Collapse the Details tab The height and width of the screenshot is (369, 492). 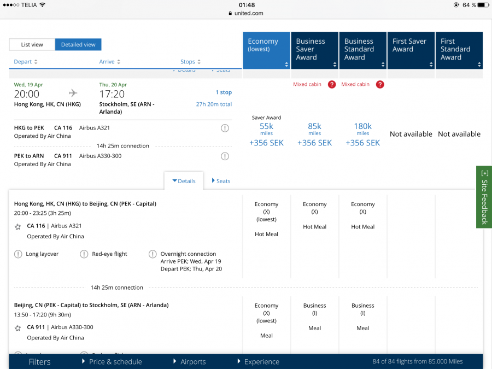[x=184, y=181]
